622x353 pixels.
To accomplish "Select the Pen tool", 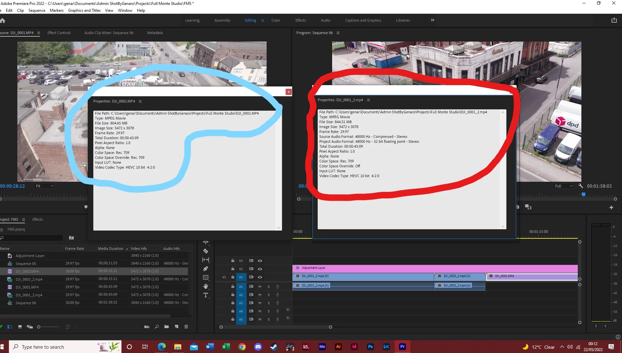I will coord(206,269).
